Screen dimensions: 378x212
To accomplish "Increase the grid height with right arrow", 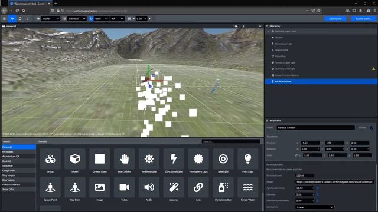I will click(149, 19).
